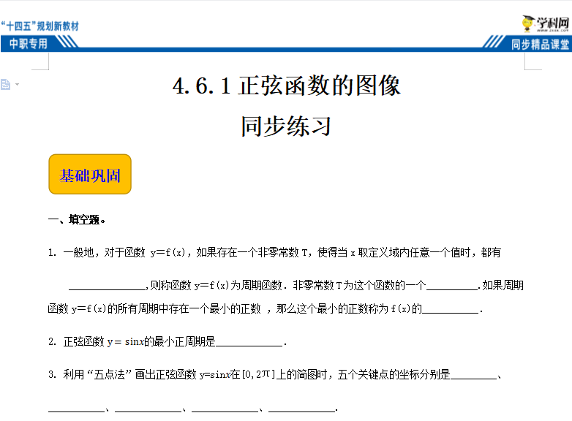Click the blank after 最小正周期是 in question 2
This screenshot has height=421, width=572.
tap(249, 342)
